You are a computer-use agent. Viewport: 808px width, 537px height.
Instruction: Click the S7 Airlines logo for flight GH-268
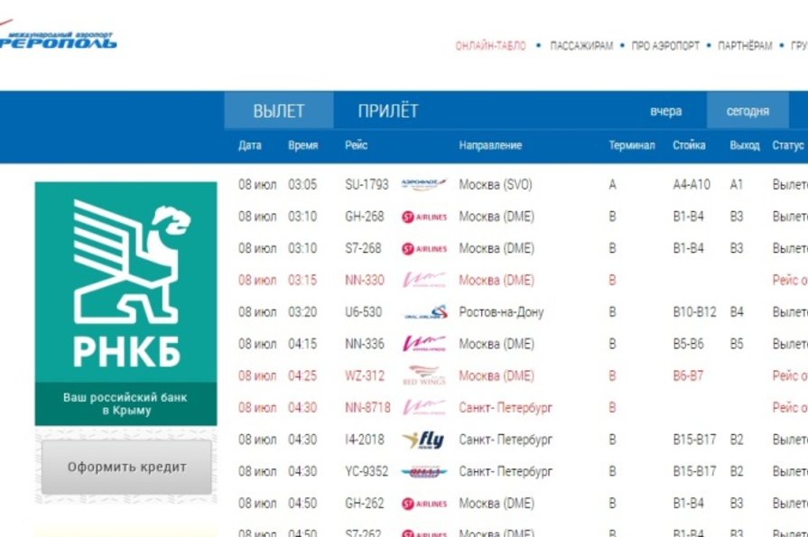pyautogui.click(x=423, y=217)
